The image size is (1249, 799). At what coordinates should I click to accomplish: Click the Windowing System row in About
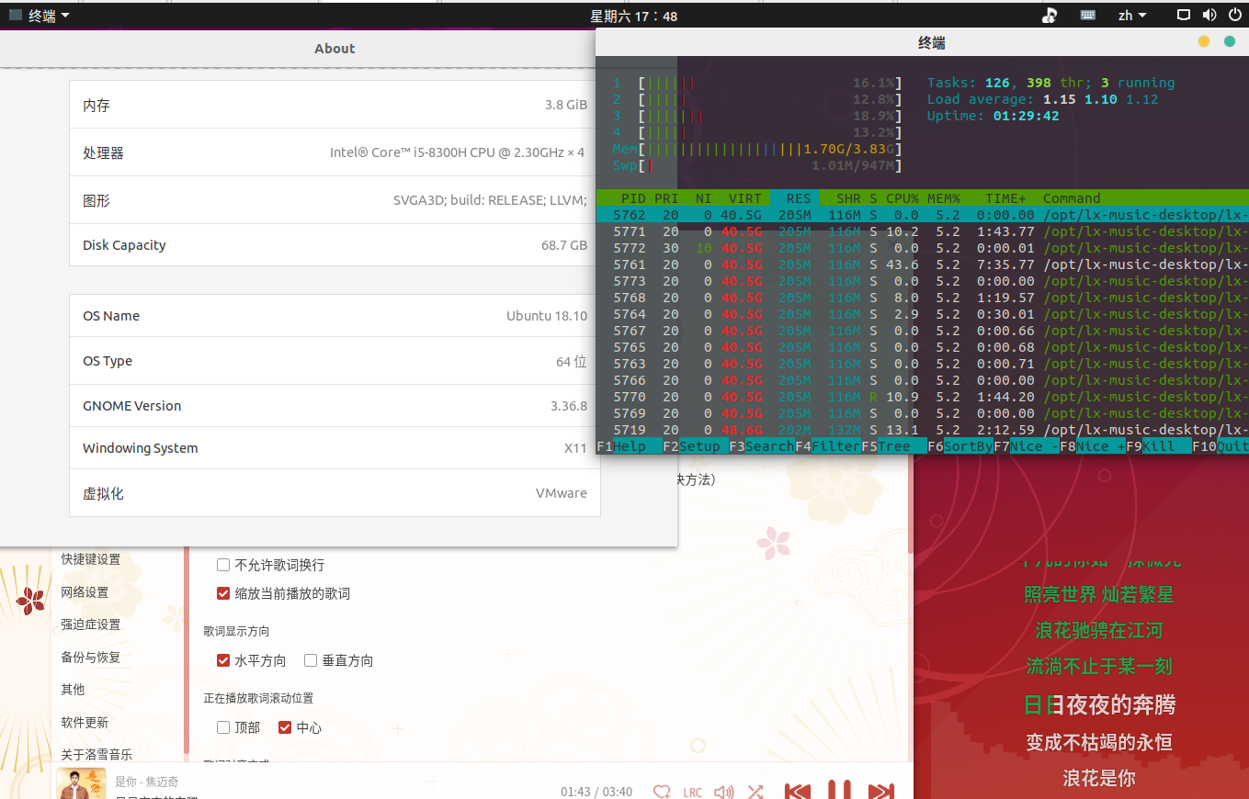tap(335, 448)
